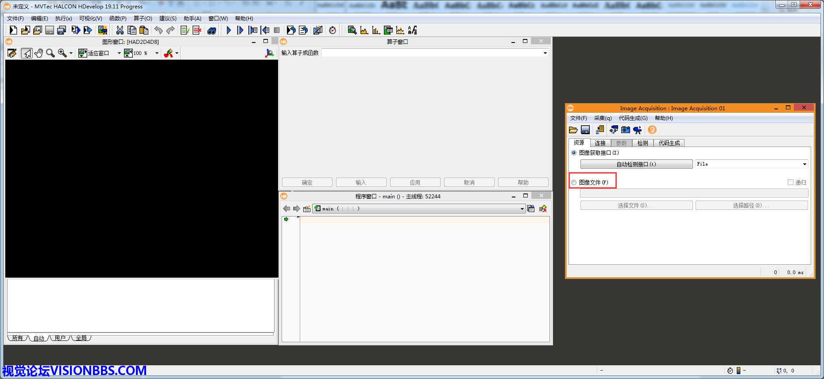
Task: Click the 自动检测接口(t) button
Action: 636,164
